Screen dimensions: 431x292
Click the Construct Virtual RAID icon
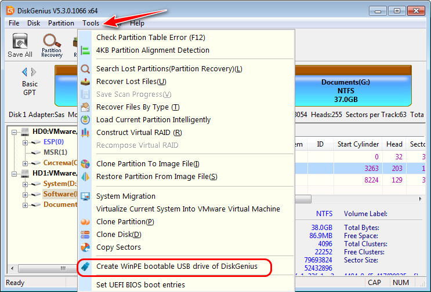pos(85,133)
